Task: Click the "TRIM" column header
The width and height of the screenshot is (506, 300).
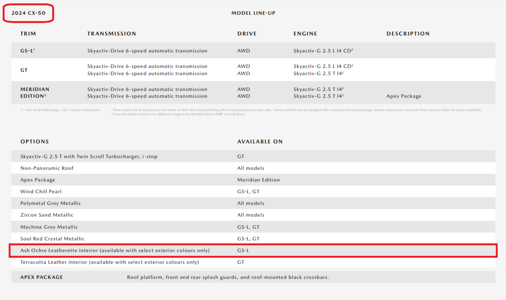Action: point(28,34)
